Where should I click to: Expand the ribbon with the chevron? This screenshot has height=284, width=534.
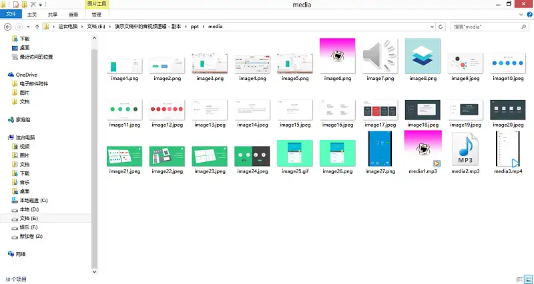click(521, 15)
